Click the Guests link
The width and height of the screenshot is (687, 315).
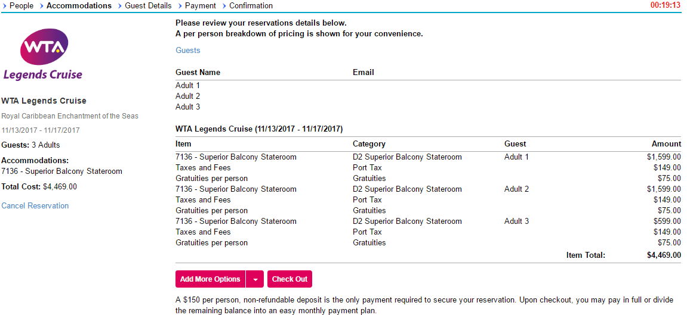pyautogui.click(x=188, y=51)
